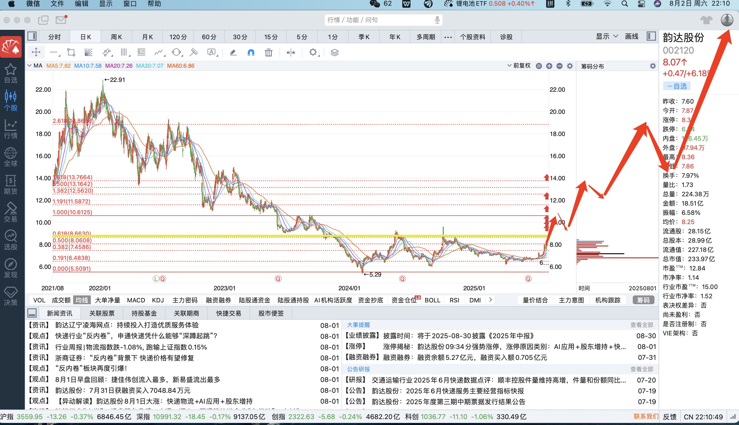Image resolution: width=739 pixels, height=425 pixels.
Task: Click the user avatar profile picture
Action: tap(727, 20)
